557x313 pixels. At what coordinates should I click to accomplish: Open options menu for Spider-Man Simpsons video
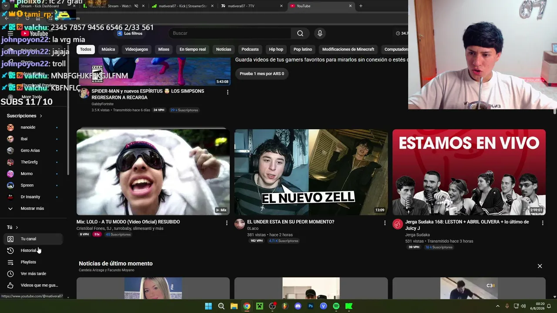[x=228, y=92]
